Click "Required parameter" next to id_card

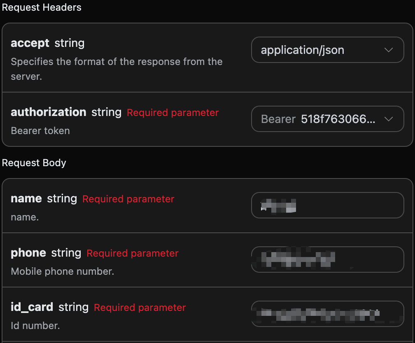[140, 308]
